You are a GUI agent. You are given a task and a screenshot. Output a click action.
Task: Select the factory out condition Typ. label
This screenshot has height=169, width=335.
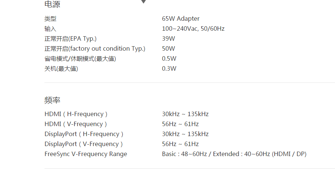click(x=95, y=48)
